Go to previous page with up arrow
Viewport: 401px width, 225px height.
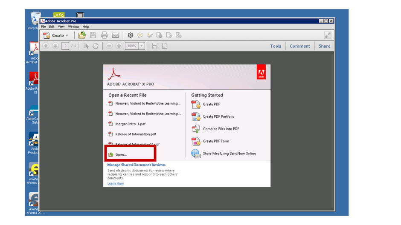(x=46, y=46)
